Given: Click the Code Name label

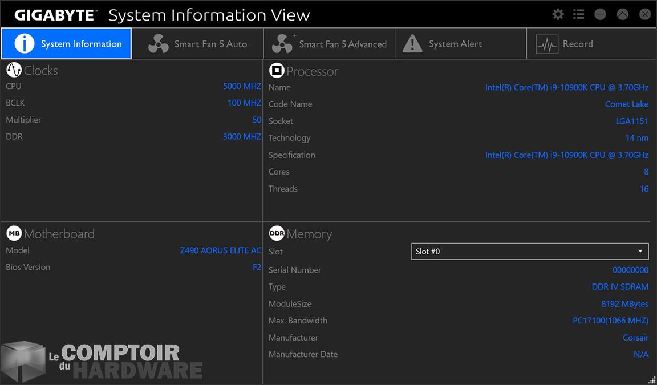Looking at the screenshot, I should [x=290, y=104].
